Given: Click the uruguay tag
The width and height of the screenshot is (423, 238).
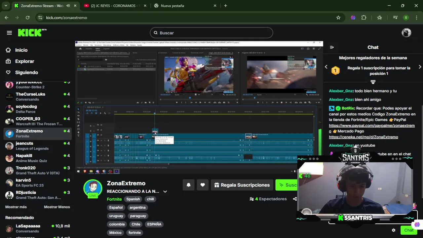Looking at the screenshot, I should (x=116, y=216).
